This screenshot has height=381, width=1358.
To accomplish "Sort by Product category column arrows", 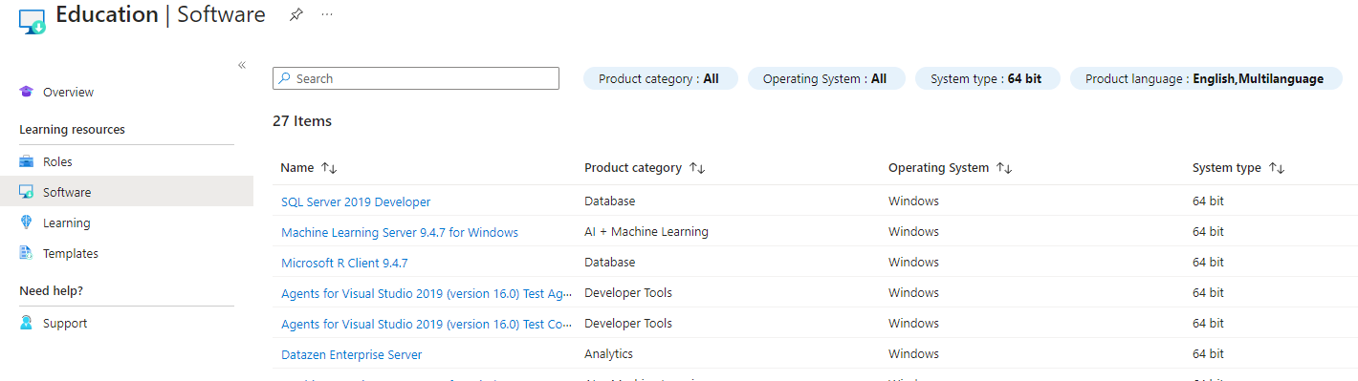I will point(697,168).
